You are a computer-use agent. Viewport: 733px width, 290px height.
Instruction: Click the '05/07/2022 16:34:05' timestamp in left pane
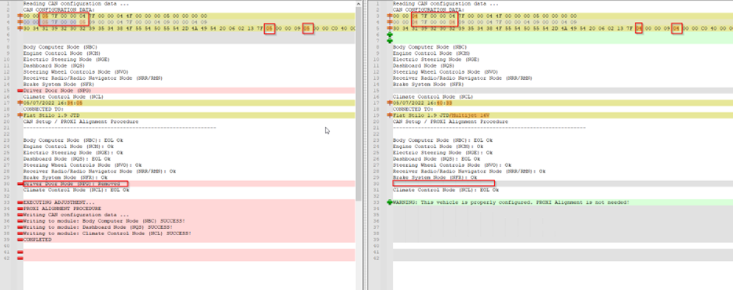point(53,103)
